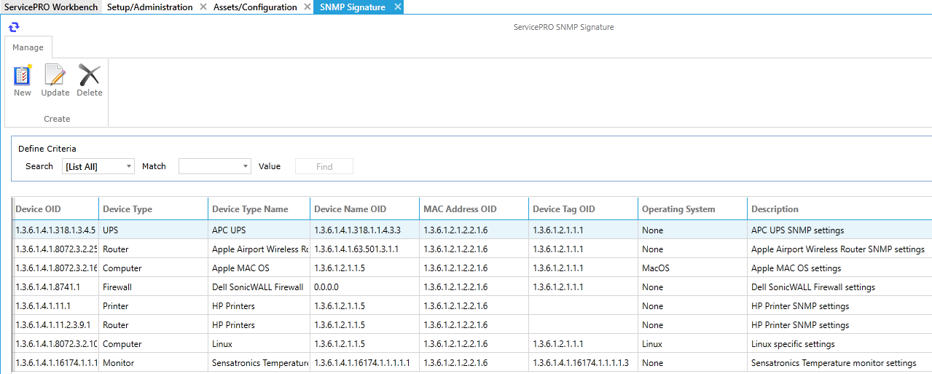Open the Match dropdown
This screenshot has width=932, height=374.
(215, 166)
